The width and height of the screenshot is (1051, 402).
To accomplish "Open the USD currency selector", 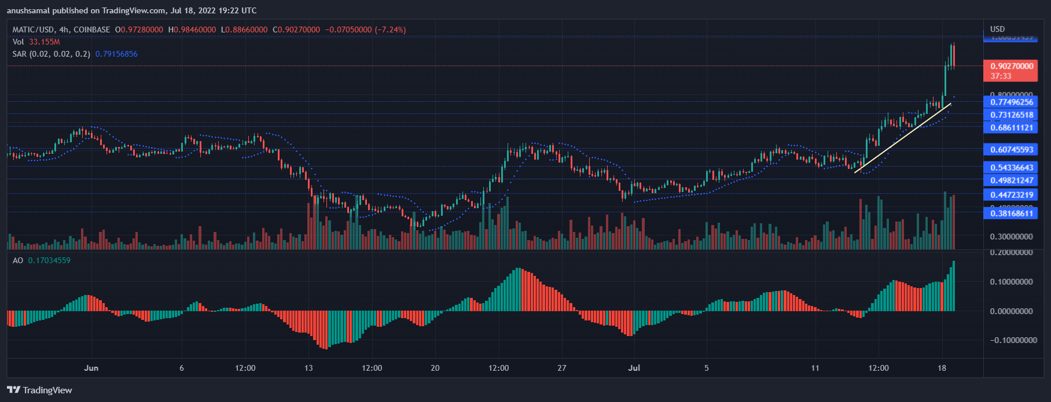I will (997, 29).
